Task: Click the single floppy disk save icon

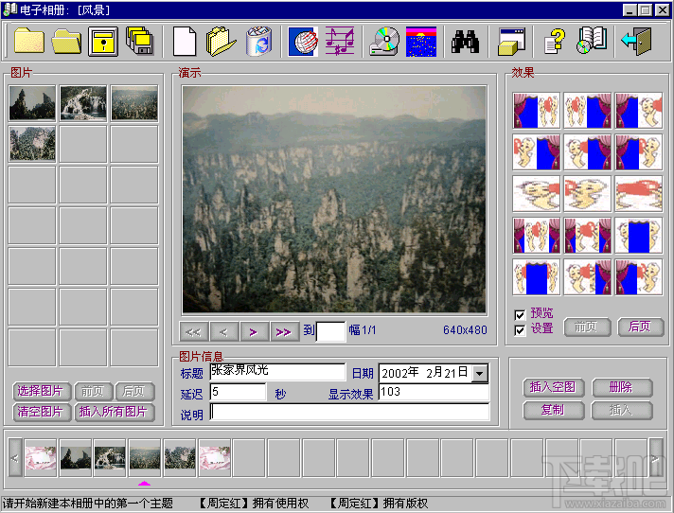Action: 103,42
